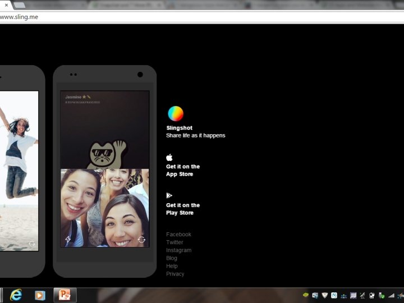Close the active browser tab
Image resolution: width=404 pixels, height=303 pixels.
point(6,5)
